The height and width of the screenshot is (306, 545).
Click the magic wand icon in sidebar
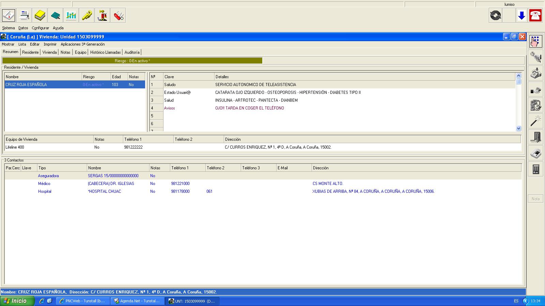pyautogui.click(x=535, y=121)
